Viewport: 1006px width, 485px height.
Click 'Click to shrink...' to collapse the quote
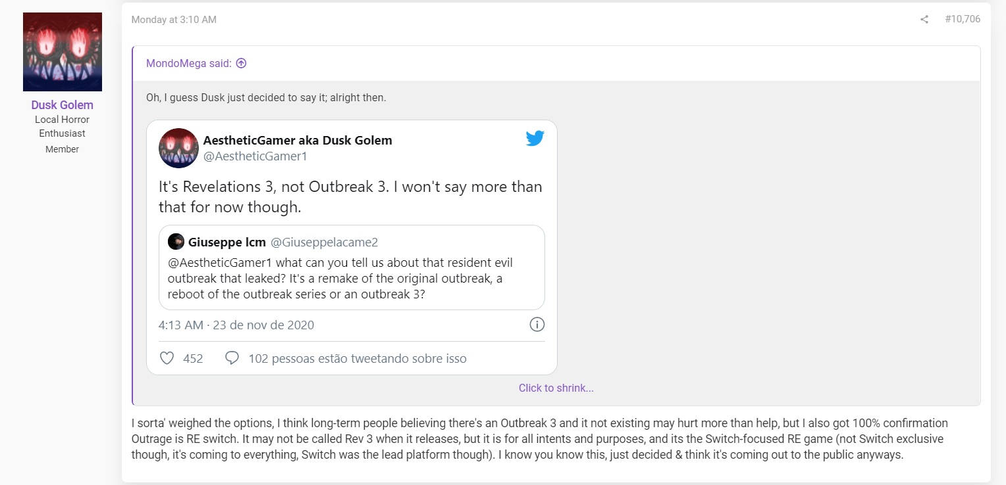coord(556,388)
